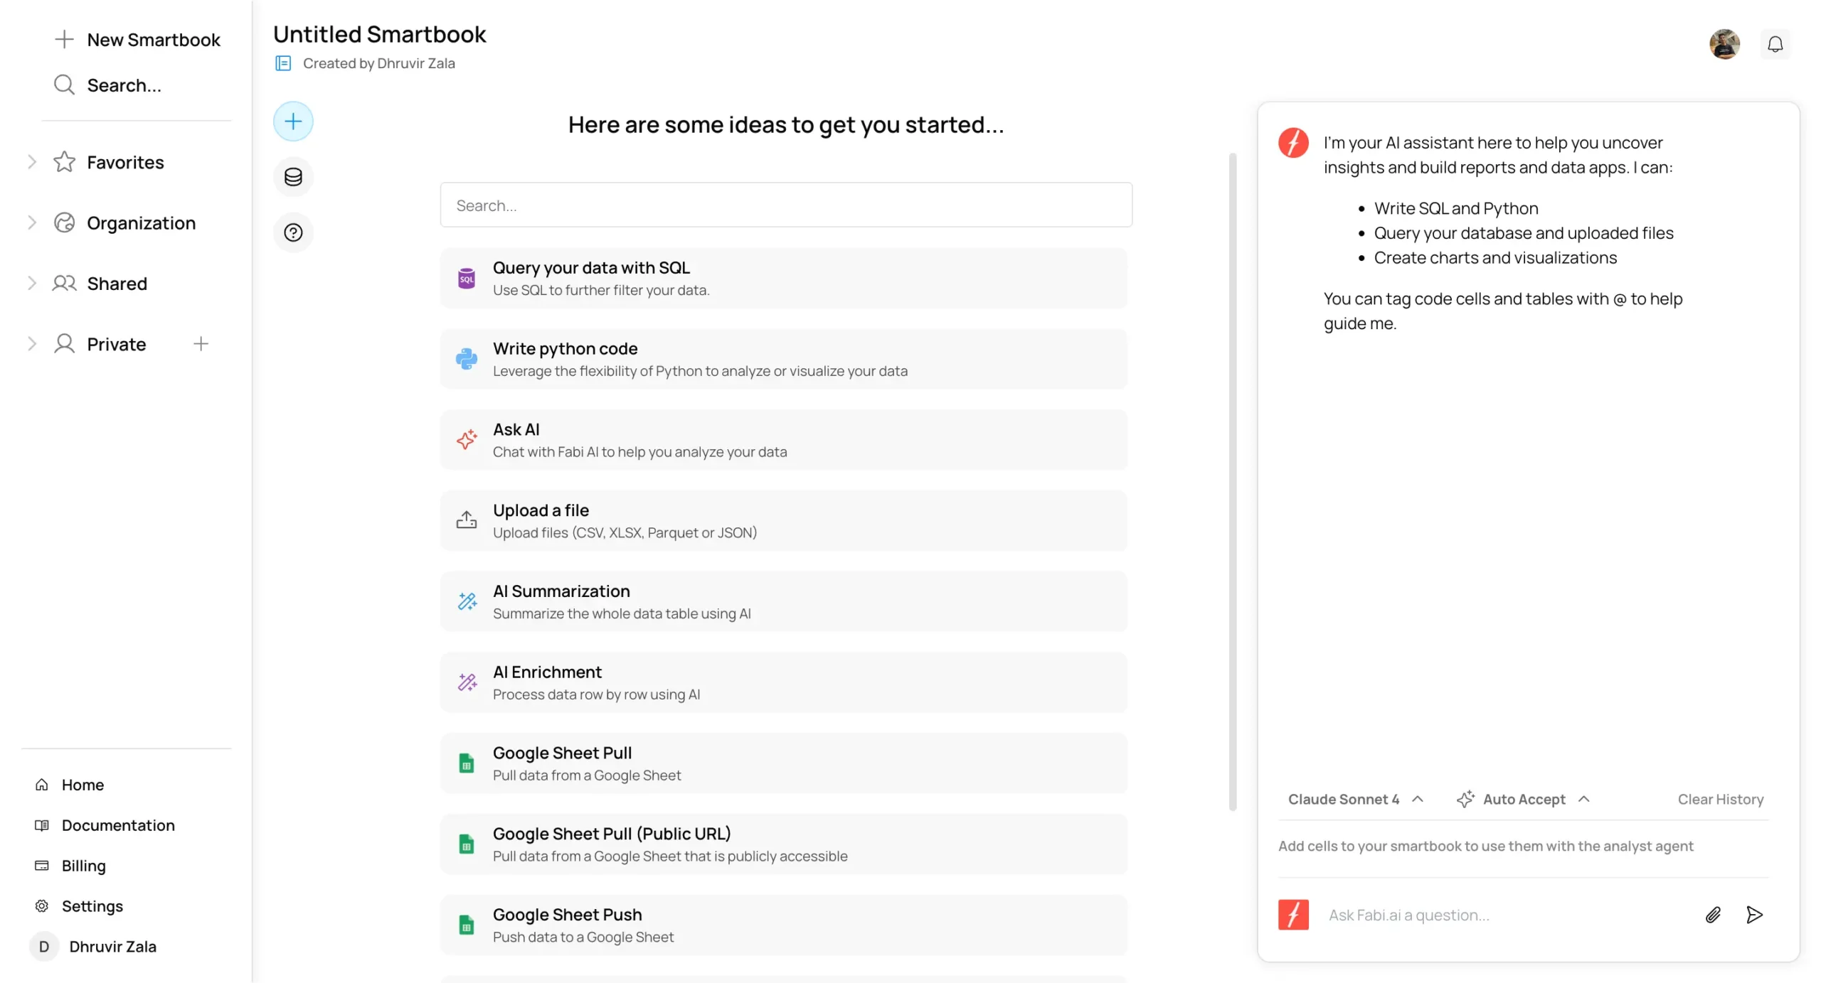
Task: Click the ideas list vertical scrollbar
Action: 1232,481
